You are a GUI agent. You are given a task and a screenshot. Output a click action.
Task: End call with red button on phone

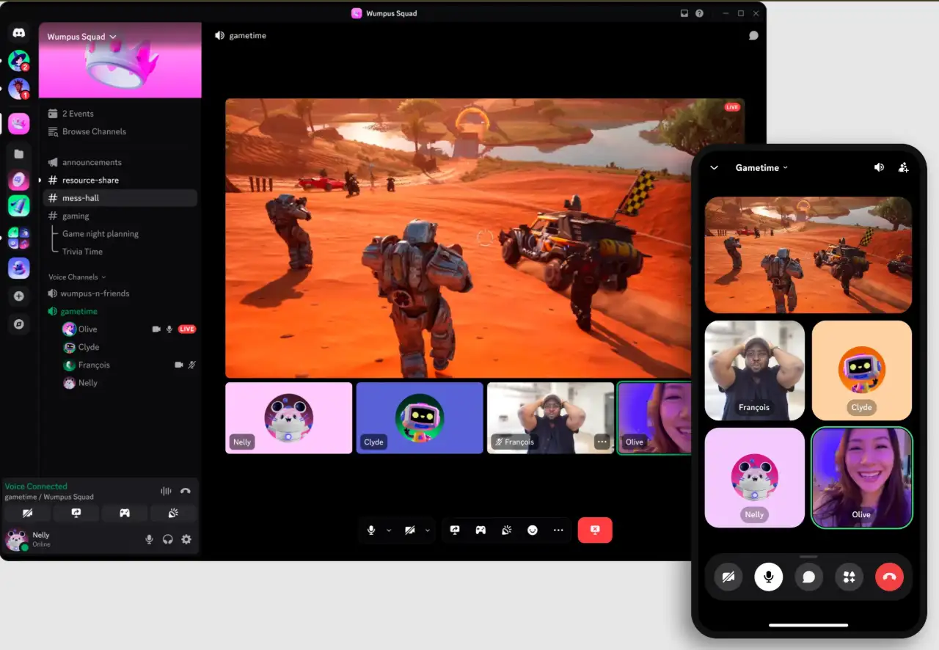[890, 577]
